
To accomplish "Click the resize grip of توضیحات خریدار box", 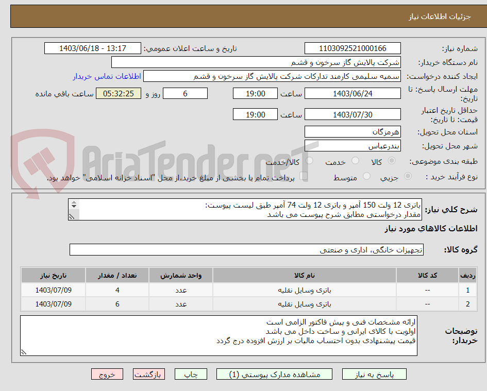I will coord(24,352).
